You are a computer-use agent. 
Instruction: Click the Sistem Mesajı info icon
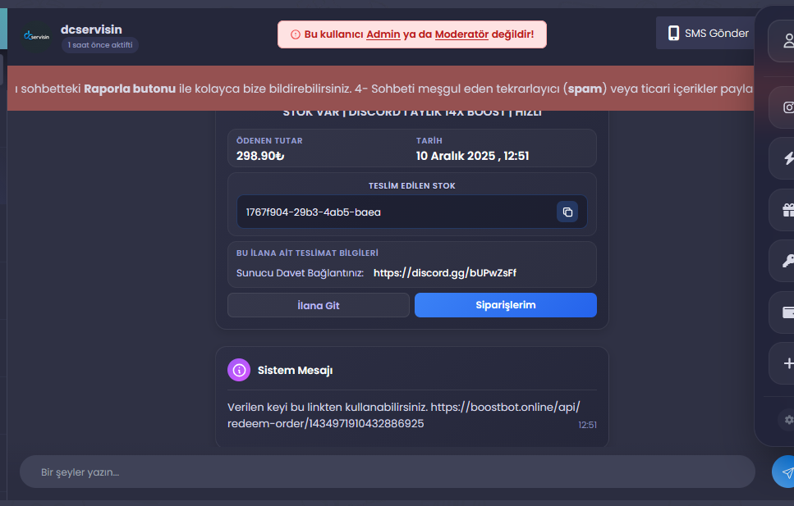coord(239,370)
